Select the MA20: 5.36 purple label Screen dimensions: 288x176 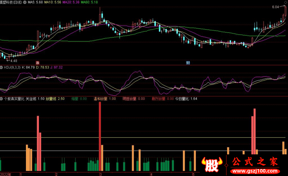[x=71, y=2]
